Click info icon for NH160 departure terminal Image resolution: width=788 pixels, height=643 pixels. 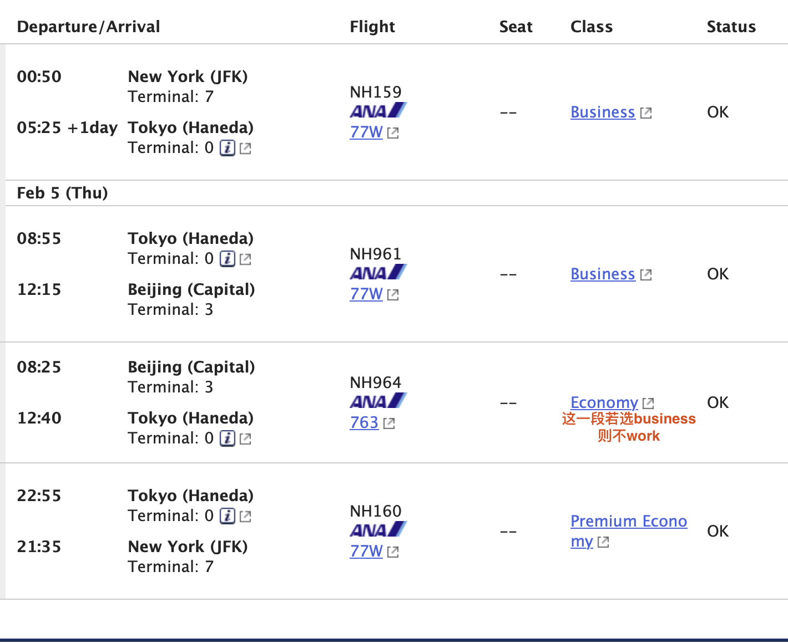(228, 516)
